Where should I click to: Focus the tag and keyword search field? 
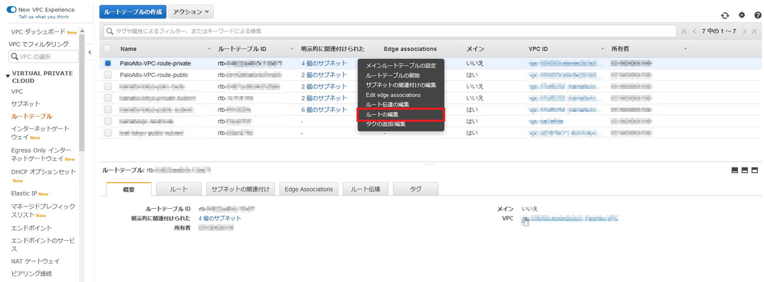(x=389, y=31)
